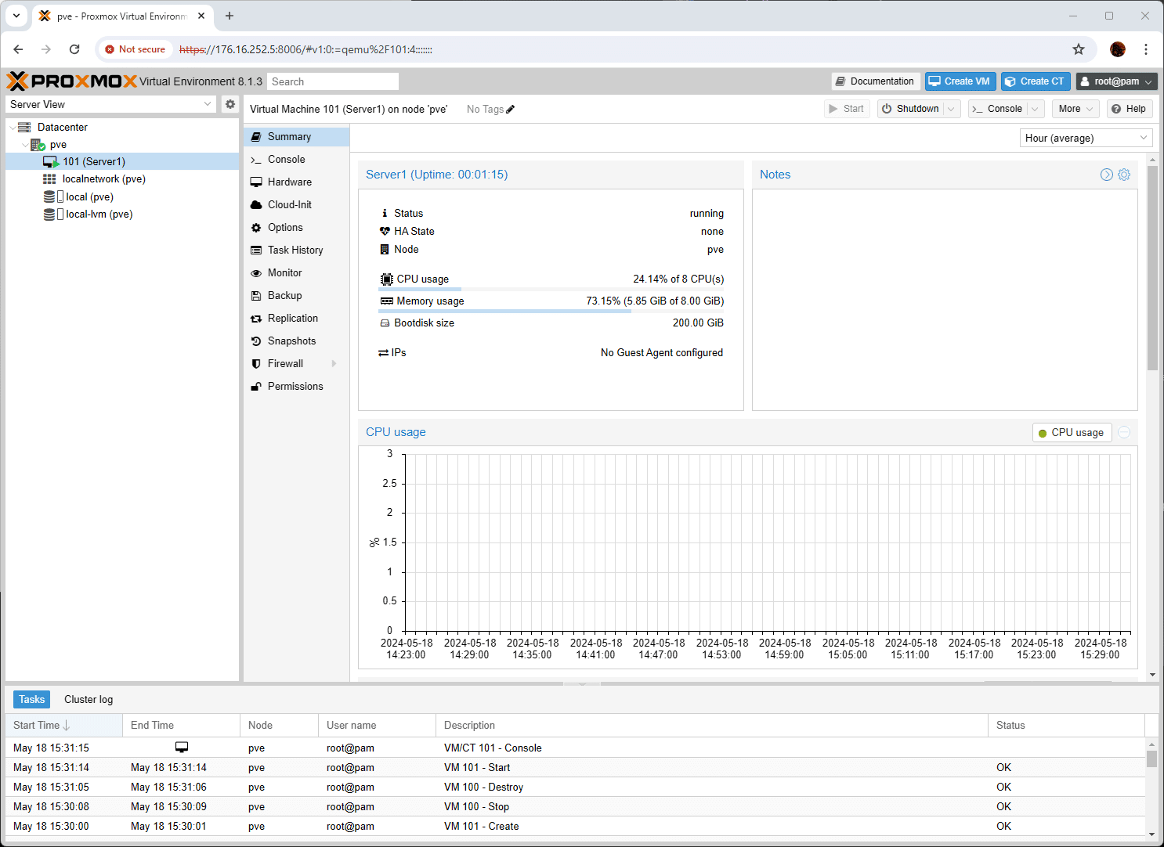Click the Server View gear settings icon
Viewport: 1164px width, 847px height.
(x=230, y=104)
